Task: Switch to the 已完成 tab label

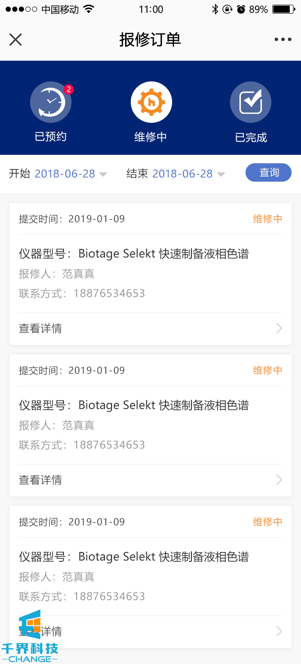Action: [x=251, y=137]
